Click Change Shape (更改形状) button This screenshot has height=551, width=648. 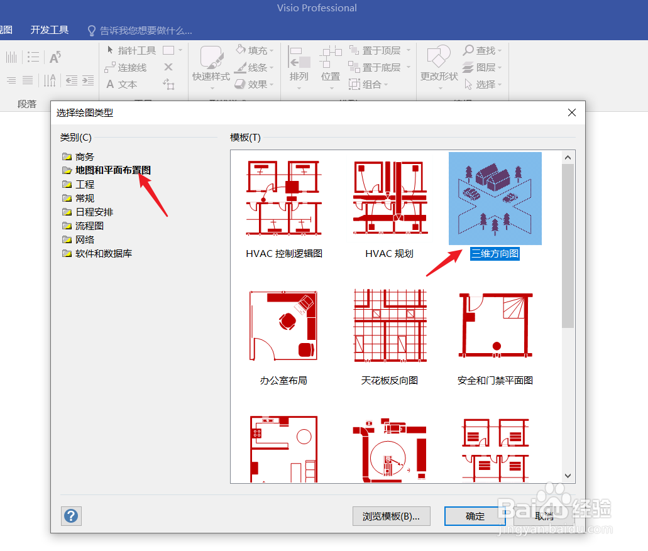(x=439, y=68)
